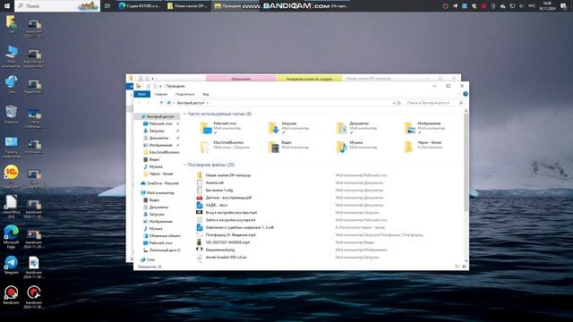Viewport: 573px width, 322px height.
Task: Open the Загрузки folder tile
Action: (288, 128)
